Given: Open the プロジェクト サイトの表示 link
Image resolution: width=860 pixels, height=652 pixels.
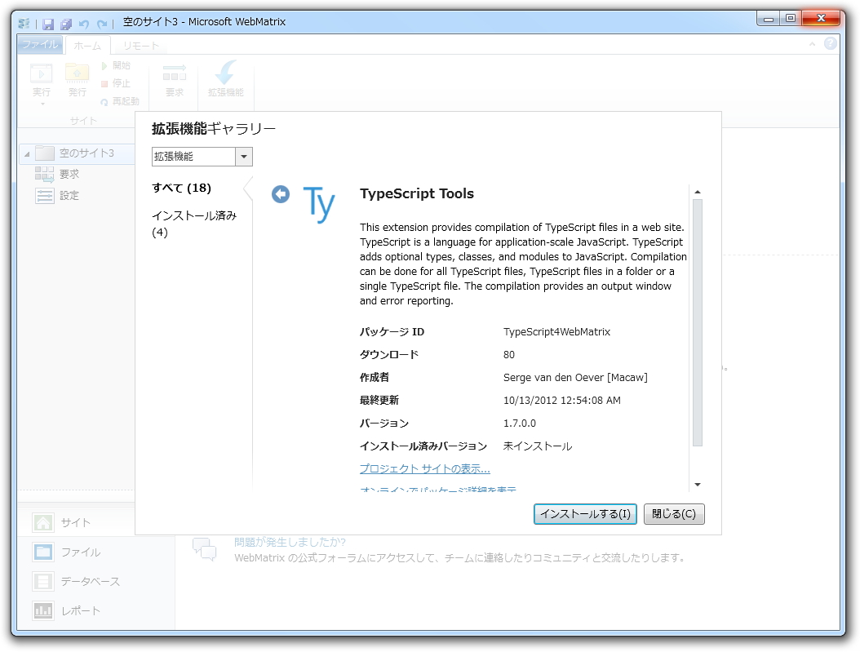Looking at the screenshot, I should tap(424, 468).
